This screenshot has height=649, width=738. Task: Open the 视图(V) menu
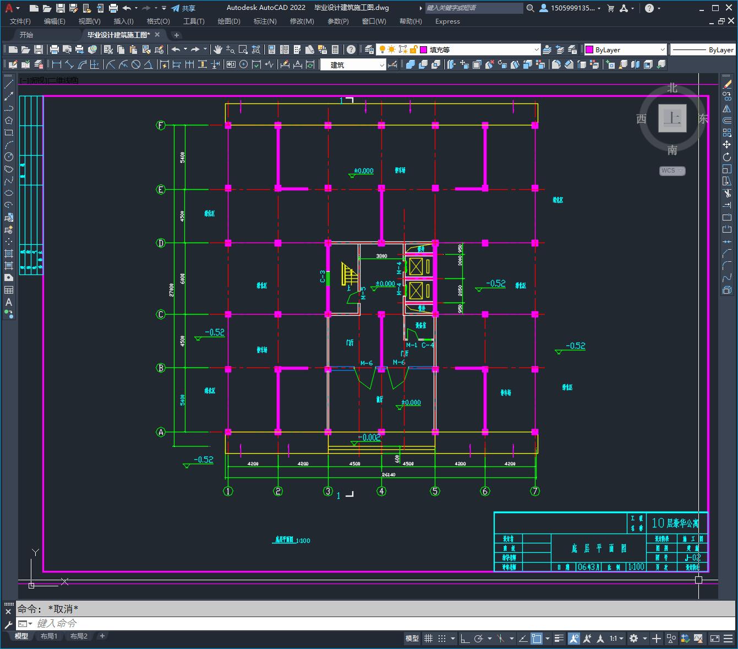[x=89, y=21]
